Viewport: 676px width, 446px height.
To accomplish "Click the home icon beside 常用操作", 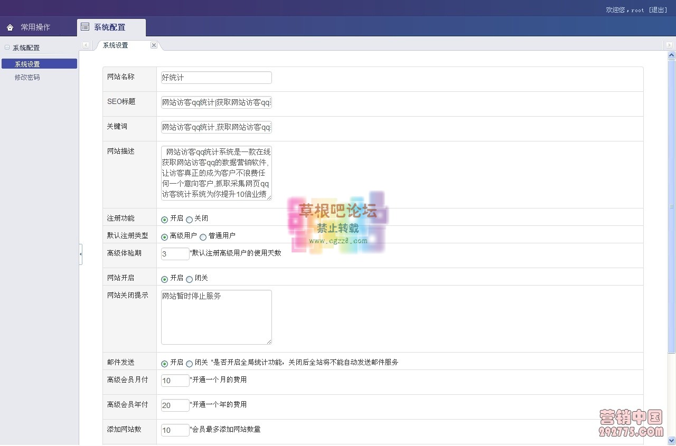I will point(11,26).
